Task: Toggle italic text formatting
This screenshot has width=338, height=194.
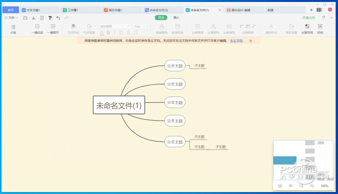Action: (x=115, y=32)
